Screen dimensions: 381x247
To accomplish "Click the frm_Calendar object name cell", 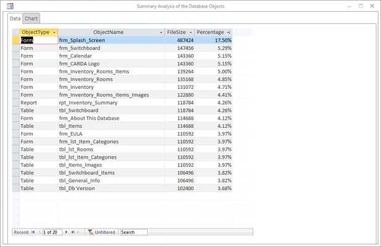I will tap(111, 56).
